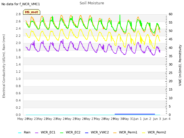Viewport: 184px width, 138px height.
Task: Click the 60 right axis tick label
Action: (x=170, y=14)
